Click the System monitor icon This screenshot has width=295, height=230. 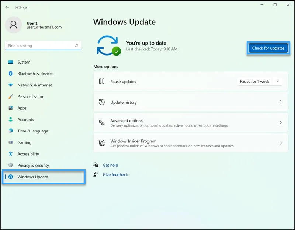coord(11,62)
